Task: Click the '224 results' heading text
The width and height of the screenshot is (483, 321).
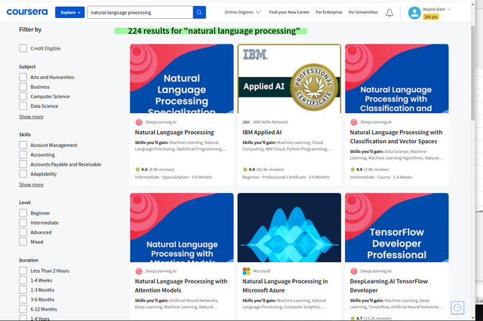Action: (x=214, y=31)
